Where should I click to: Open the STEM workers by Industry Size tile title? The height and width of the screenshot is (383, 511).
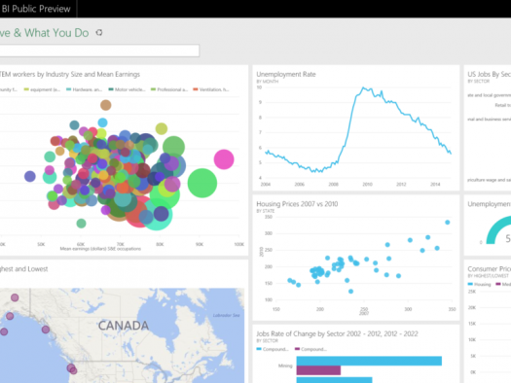[x=70, y=74]
